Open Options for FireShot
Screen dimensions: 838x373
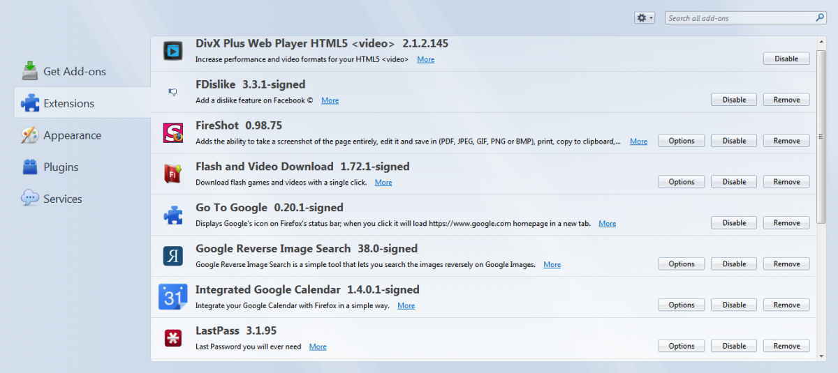tap(682, 141)
